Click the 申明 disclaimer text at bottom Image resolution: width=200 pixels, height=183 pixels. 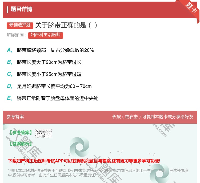(98, 173)
